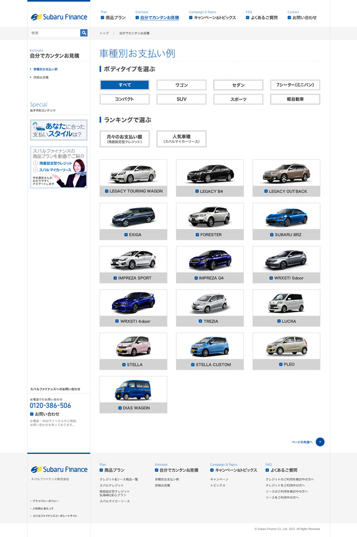This screenshot has width=357, height=537.
Task: Open footer キャンペーン link
Action: [x=219, y=479]
